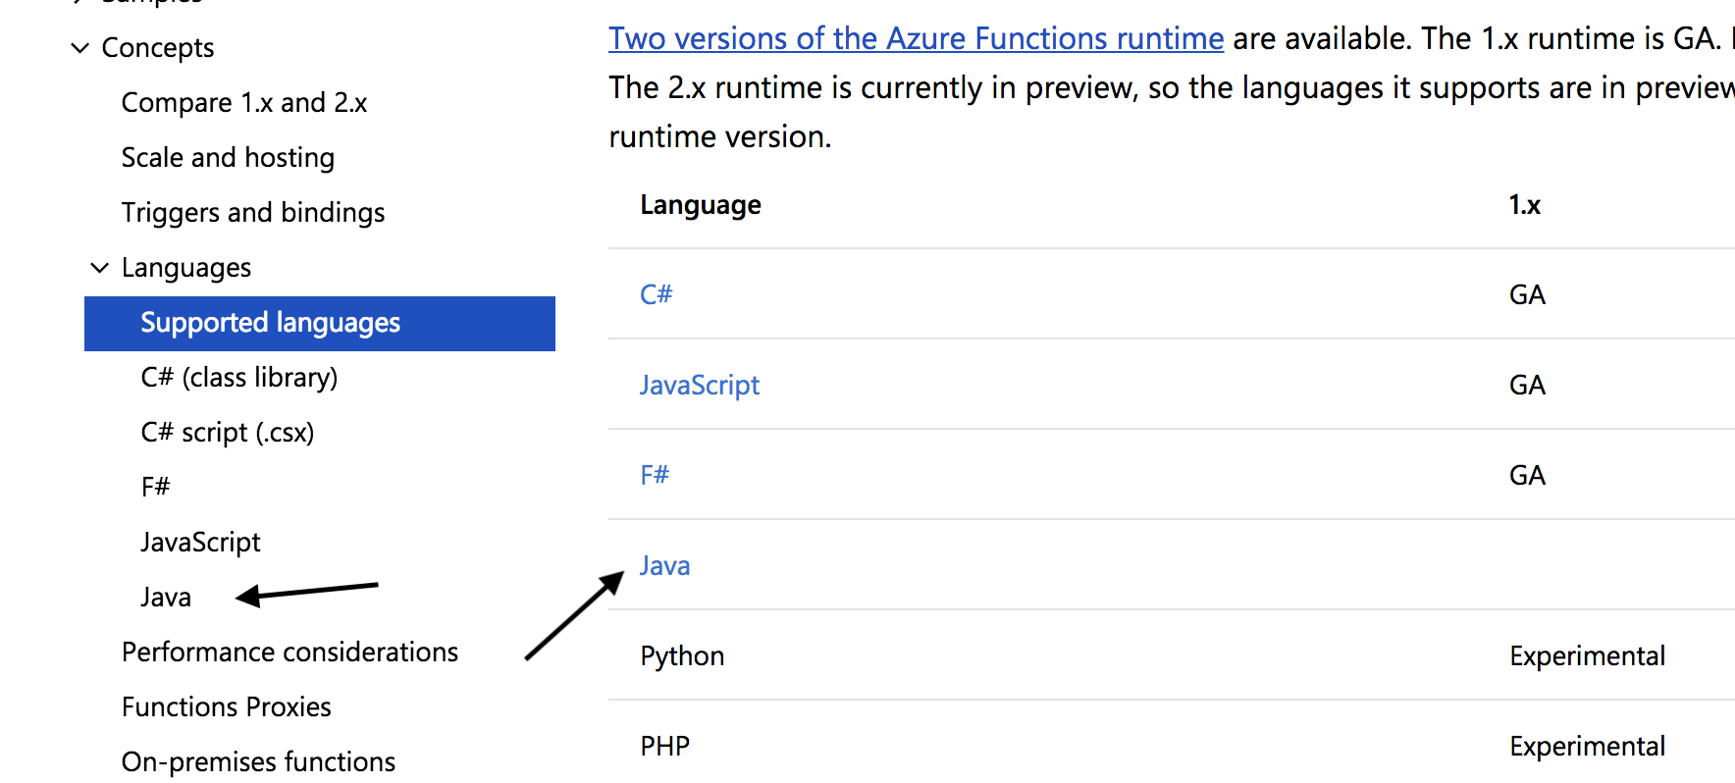The height and width of the screenshot is (783, 1735).
Task: Open the F# link in table
Action: (655, 475)
